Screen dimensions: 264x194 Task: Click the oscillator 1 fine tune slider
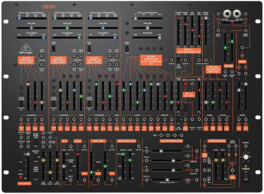click(x=31, y=28)
